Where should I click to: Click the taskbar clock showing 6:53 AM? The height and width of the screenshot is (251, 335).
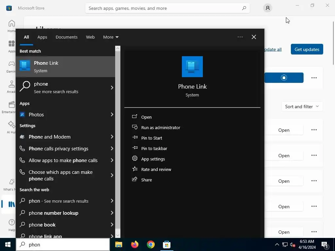pyautogui.click(x=307, y=244)
